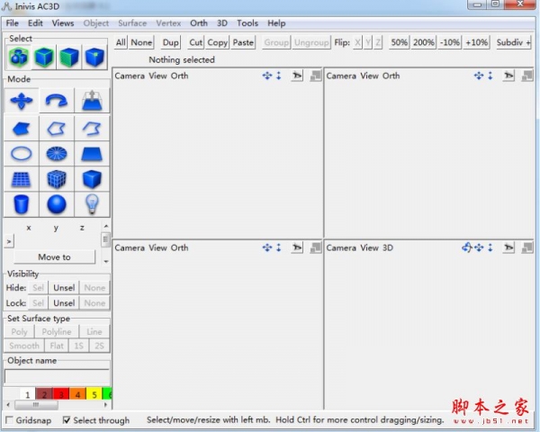Open the File menu

coord(13,23)
